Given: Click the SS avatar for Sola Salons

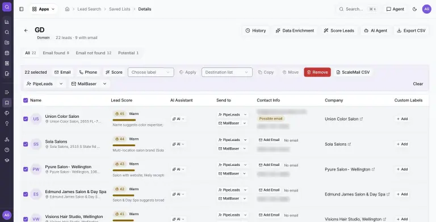Looking at the screenshot, I should pyautogui.click(x=36, y=144).
